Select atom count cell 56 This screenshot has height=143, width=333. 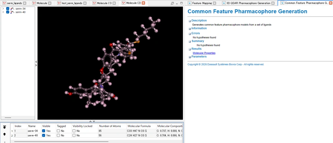coord(112,135)
